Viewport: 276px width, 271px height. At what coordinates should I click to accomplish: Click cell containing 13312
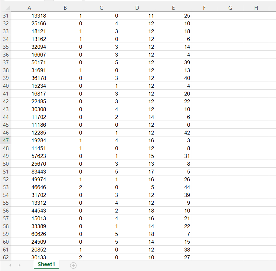(x=29, y=203)
